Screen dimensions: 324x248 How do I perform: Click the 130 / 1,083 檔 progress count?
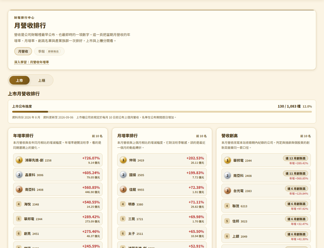point(289,106)
